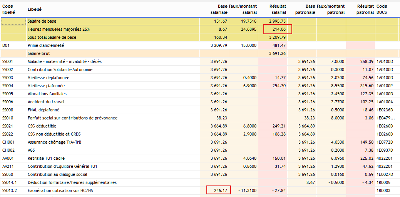Viewport: 400px width, 197px height.
Task: Select the SS004 code cell
Action: [x=8, y=86]
